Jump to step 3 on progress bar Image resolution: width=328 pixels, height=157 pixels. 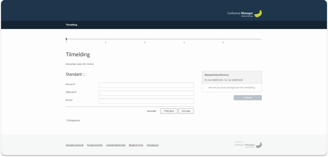[x=145, y=39]
